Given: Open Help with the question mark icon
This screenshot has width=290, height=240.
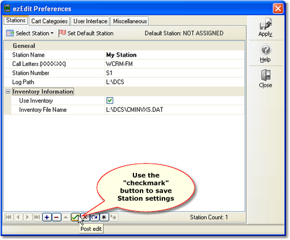Looking at the screenshot, I should coord(265,53).
